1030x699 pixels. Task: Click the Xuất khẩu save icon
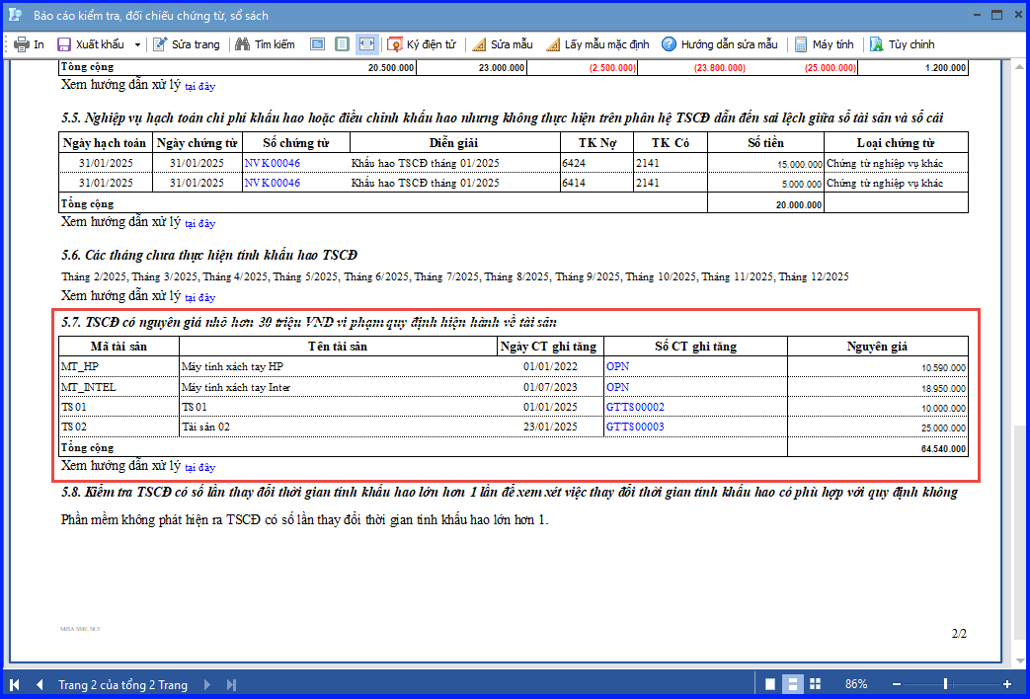pos(64,44)
